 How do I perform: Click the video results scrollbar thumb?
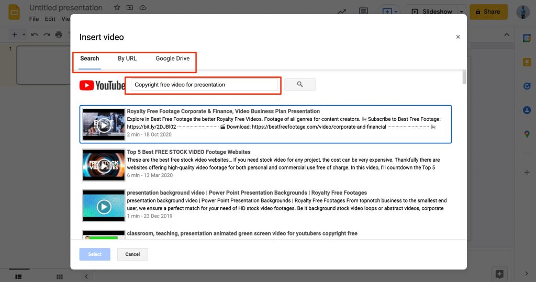[x=464, y=76]
